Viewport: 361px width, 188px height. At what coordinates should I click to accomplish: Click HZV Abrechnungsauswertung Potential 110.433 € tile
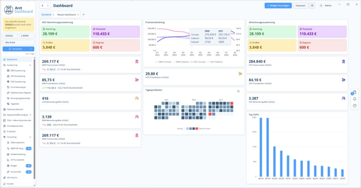pos(115,32)
